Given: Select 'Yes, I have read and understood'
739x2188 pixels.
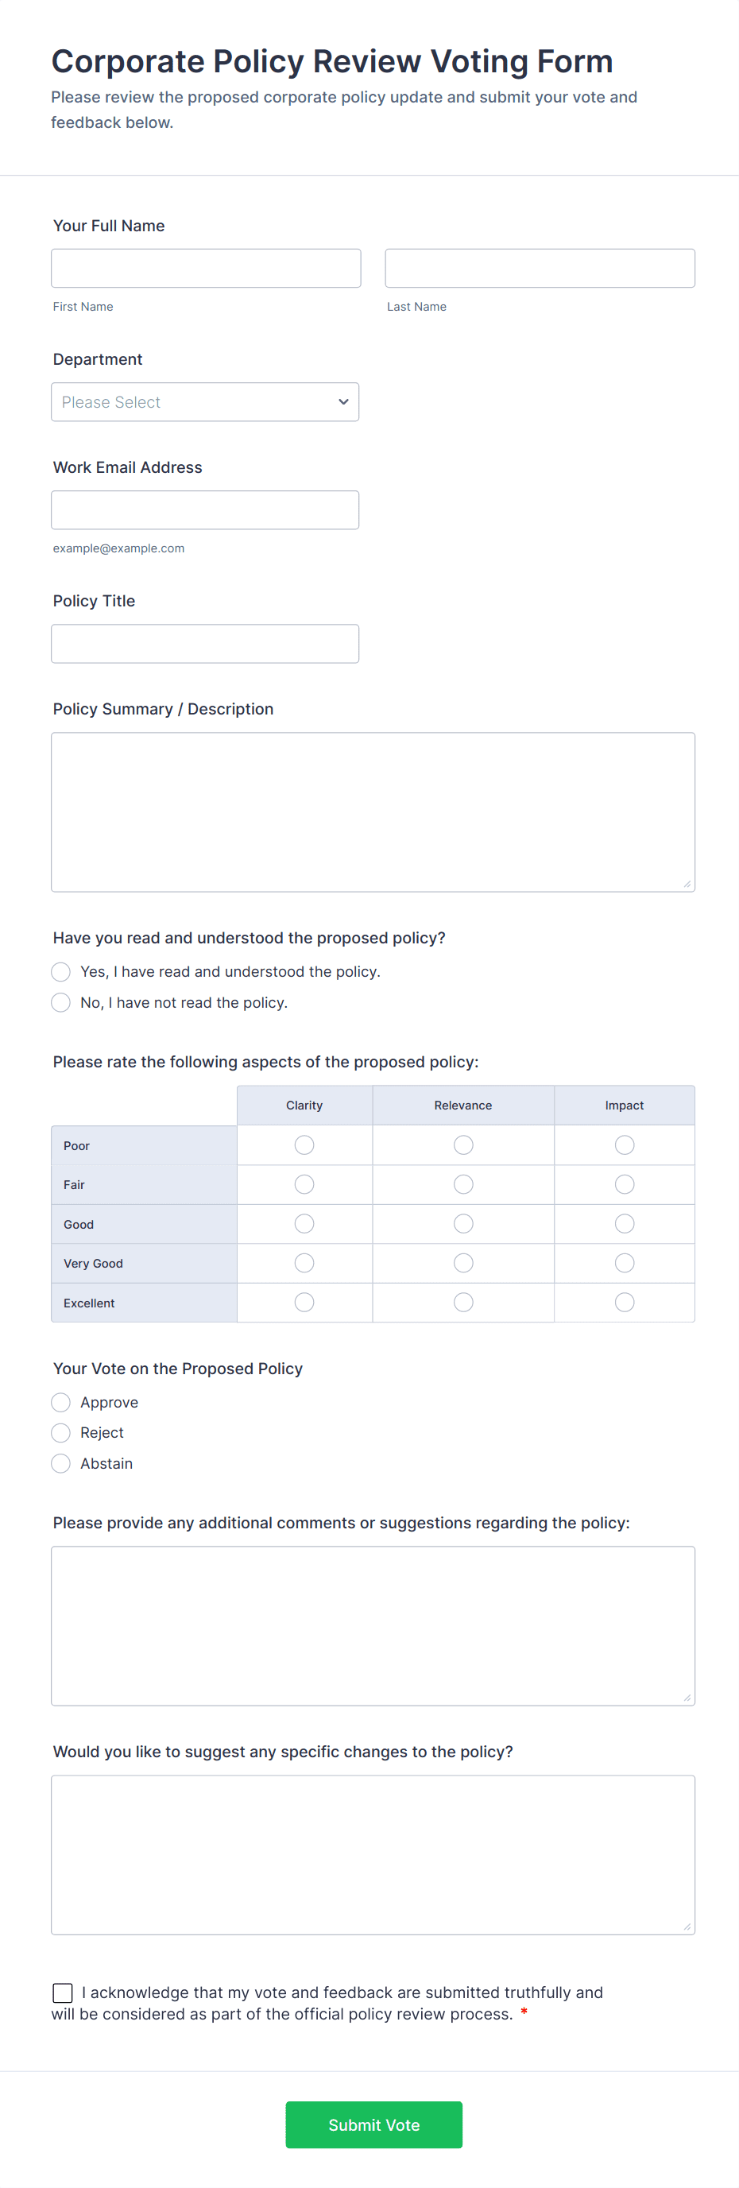Looking at the screenshot, I should pyautogui.click(x=61, y=972).
